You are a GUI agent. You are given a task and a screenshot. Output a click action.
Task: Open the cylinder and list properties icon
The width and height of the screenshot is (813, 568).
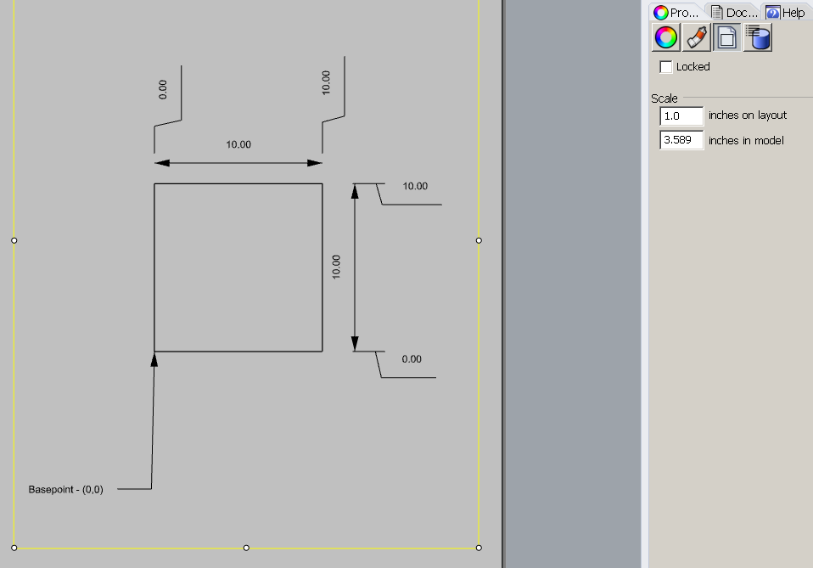758,37
